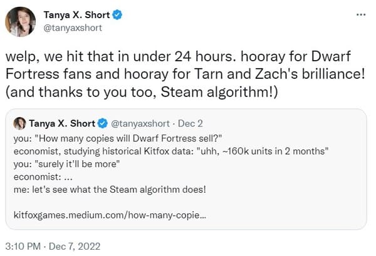
Task: Click the "let's see what the Steam algorithm does!" line
Action: (110, 190)
